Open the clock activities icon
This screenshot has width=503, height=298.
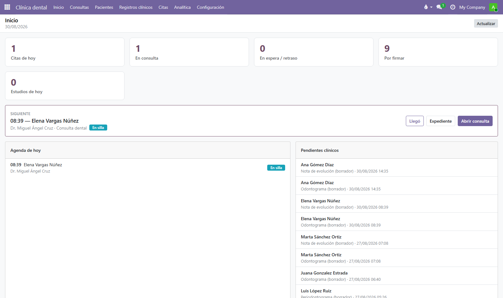[x=453, y=7]
